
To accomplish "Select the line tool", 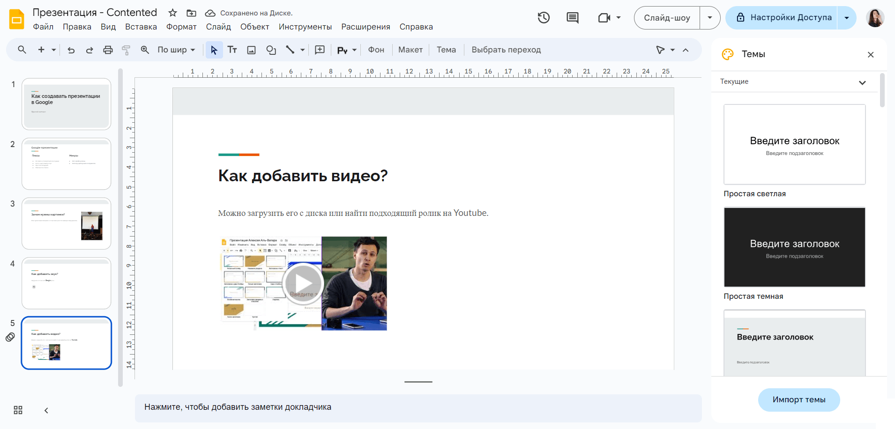I will [x=290, y=50].
